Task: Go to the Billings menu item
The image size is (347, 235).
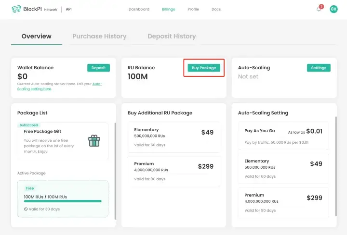Action: (168, 9)
